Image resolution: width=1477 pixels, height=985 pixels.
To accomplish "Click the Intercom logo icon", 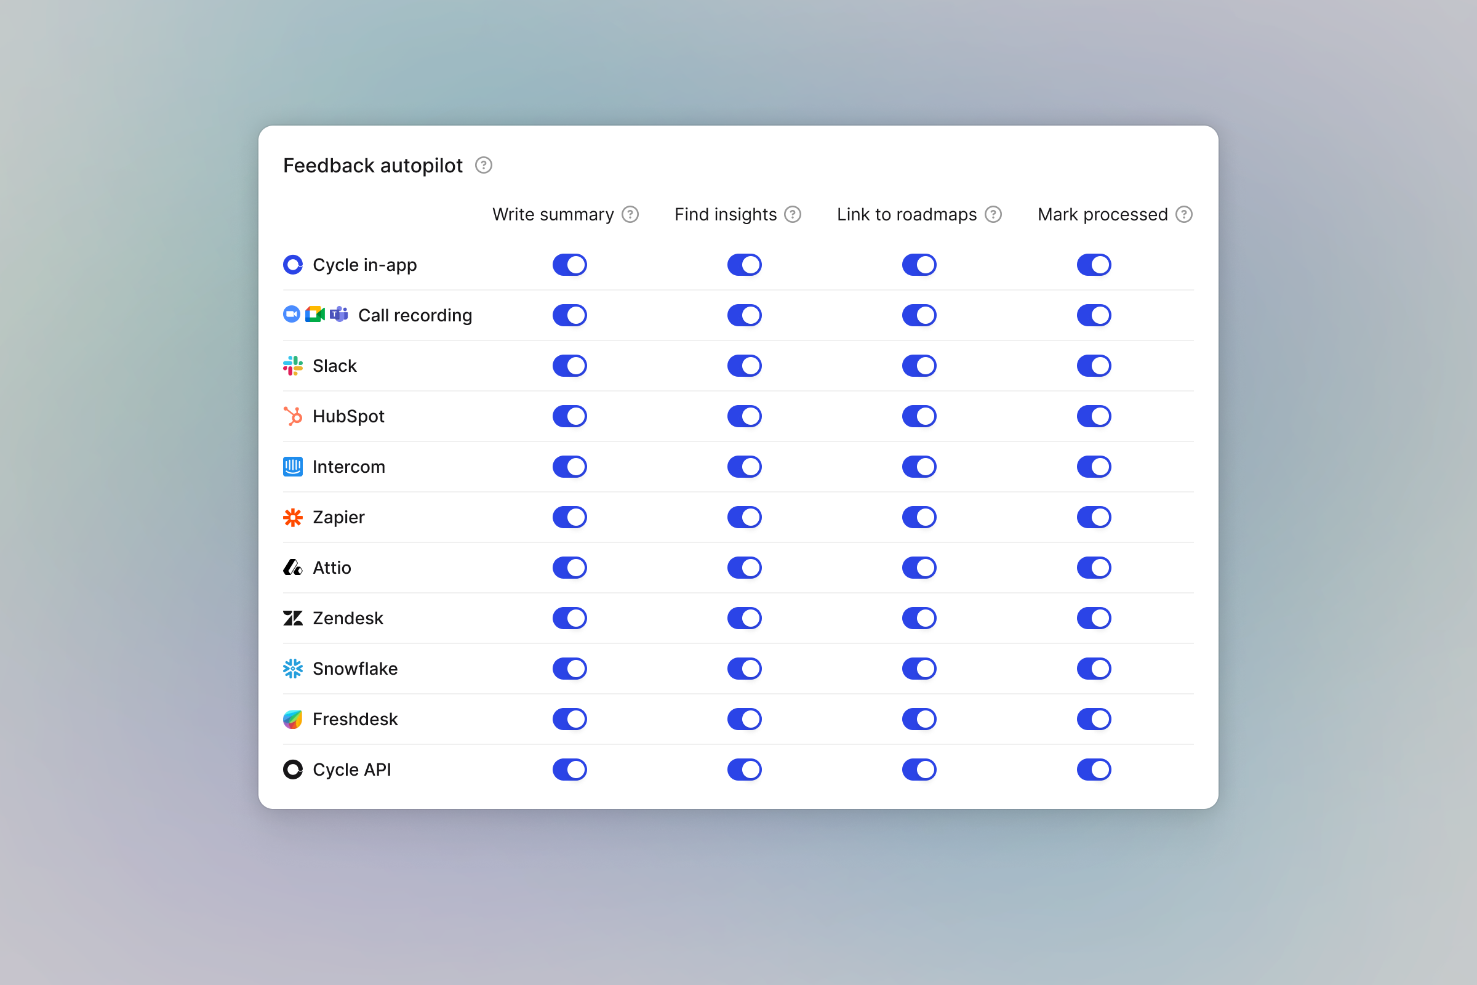I will point(293,467).
